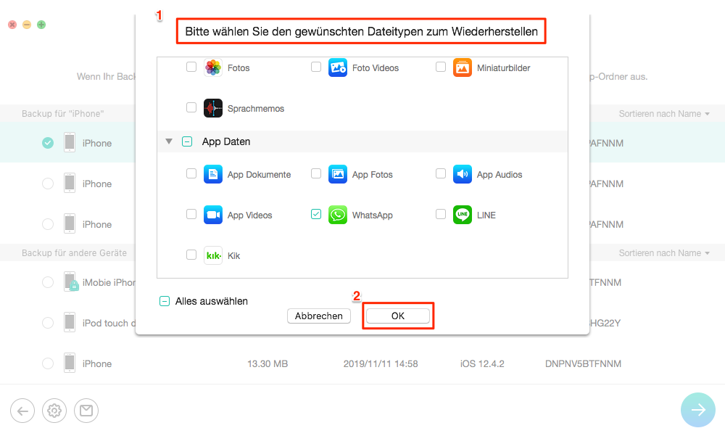Select the iMobie iPhone backup radio button
The height and width of the screenshot is (436, 725).
tap(48, 282)
